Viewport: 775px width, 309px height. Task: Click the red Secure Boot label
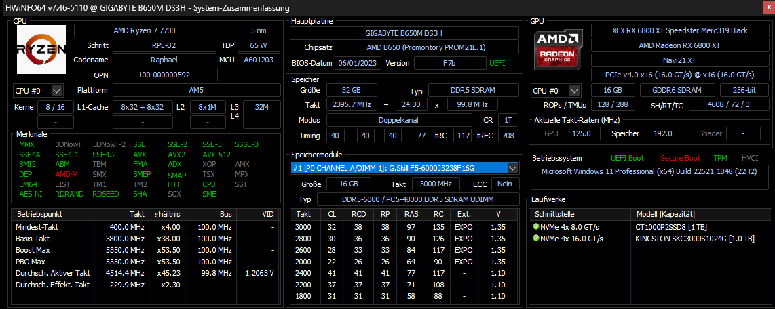(x=681, y=158)
